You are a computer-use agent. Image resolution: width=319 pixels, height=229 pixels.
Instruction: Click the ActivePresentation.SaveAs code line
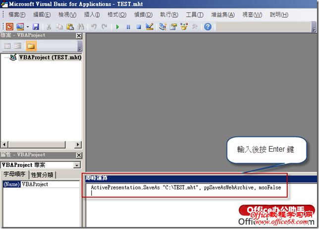click(186, 187)
